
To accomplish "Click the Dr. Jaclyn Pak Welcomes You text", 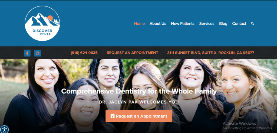I will (139, 102).
